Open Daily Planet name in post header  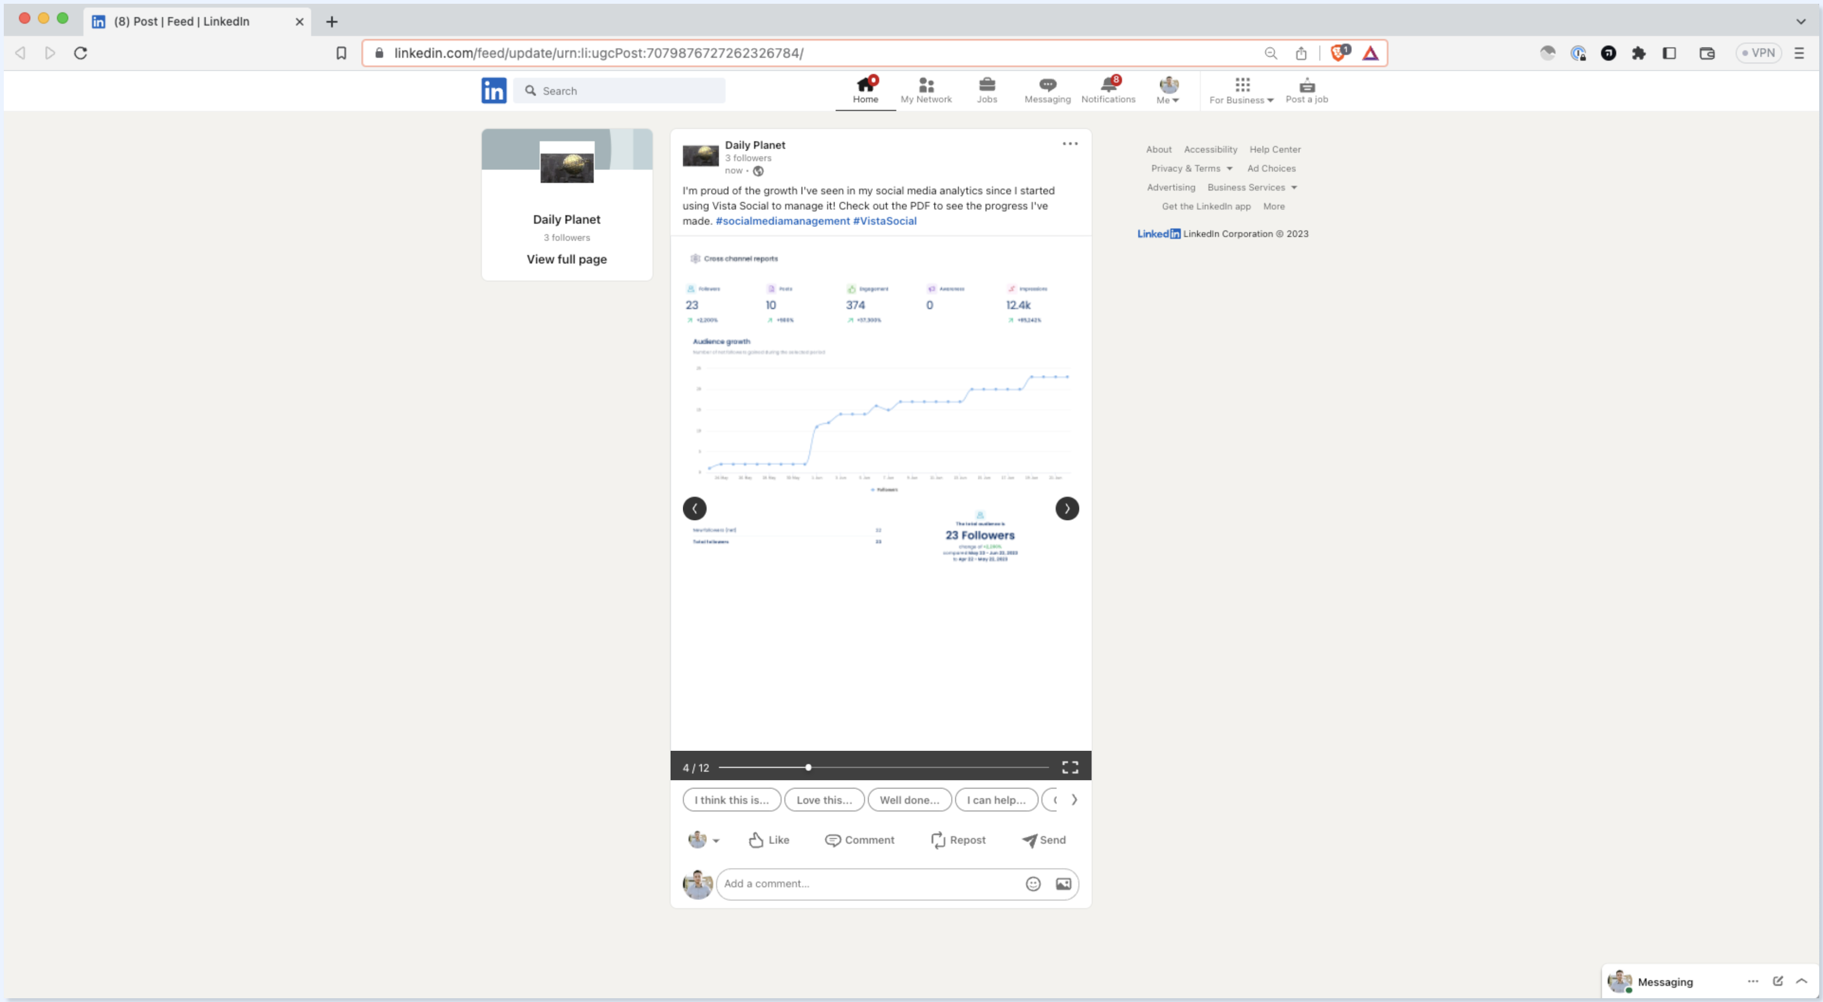755,144
